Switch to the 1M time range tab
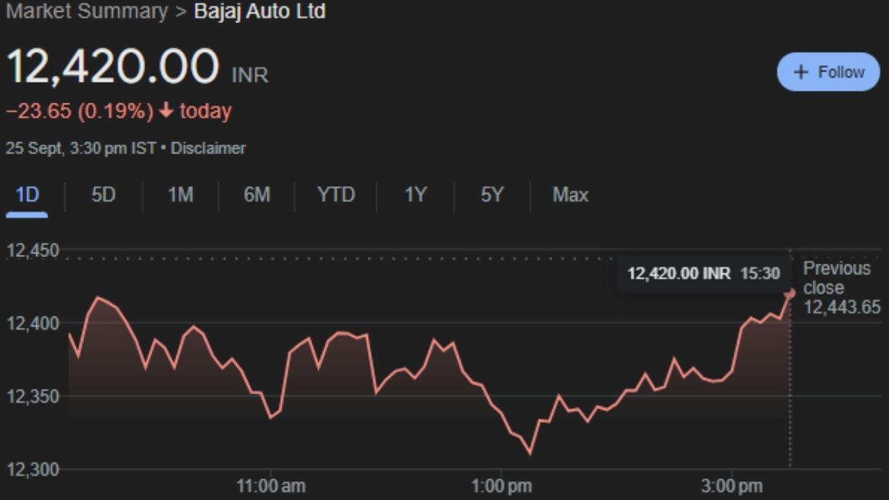The width and height of the screenshot is (889, 500). coord(180,195)
